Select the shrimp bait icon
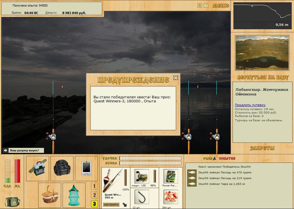Image resolution: width=294 pixels, height=209 pixels. (x=171, y=197)
